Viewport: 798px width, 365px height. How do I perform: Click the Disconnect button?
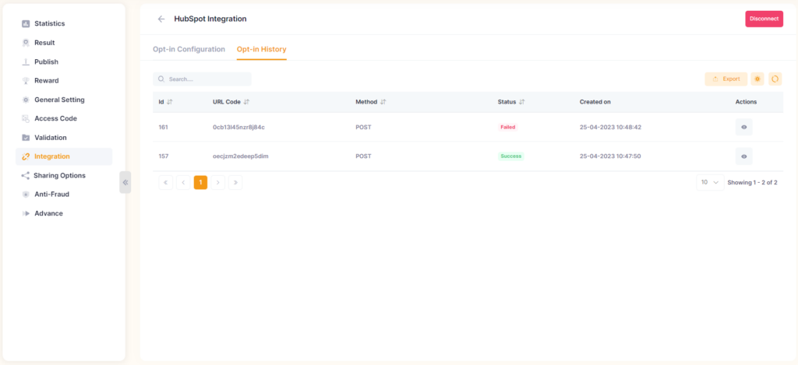pyautogui.click(x=764, y=19)
